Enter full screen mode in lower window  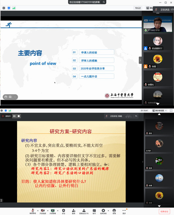(171, 111)
